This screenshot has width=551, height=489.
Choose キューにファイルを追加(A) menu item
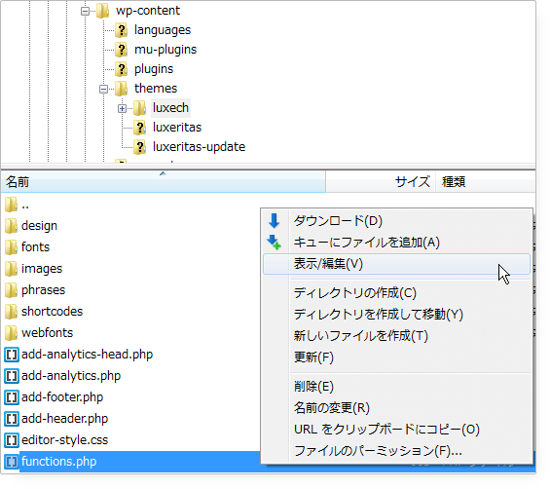pos(396,243)
